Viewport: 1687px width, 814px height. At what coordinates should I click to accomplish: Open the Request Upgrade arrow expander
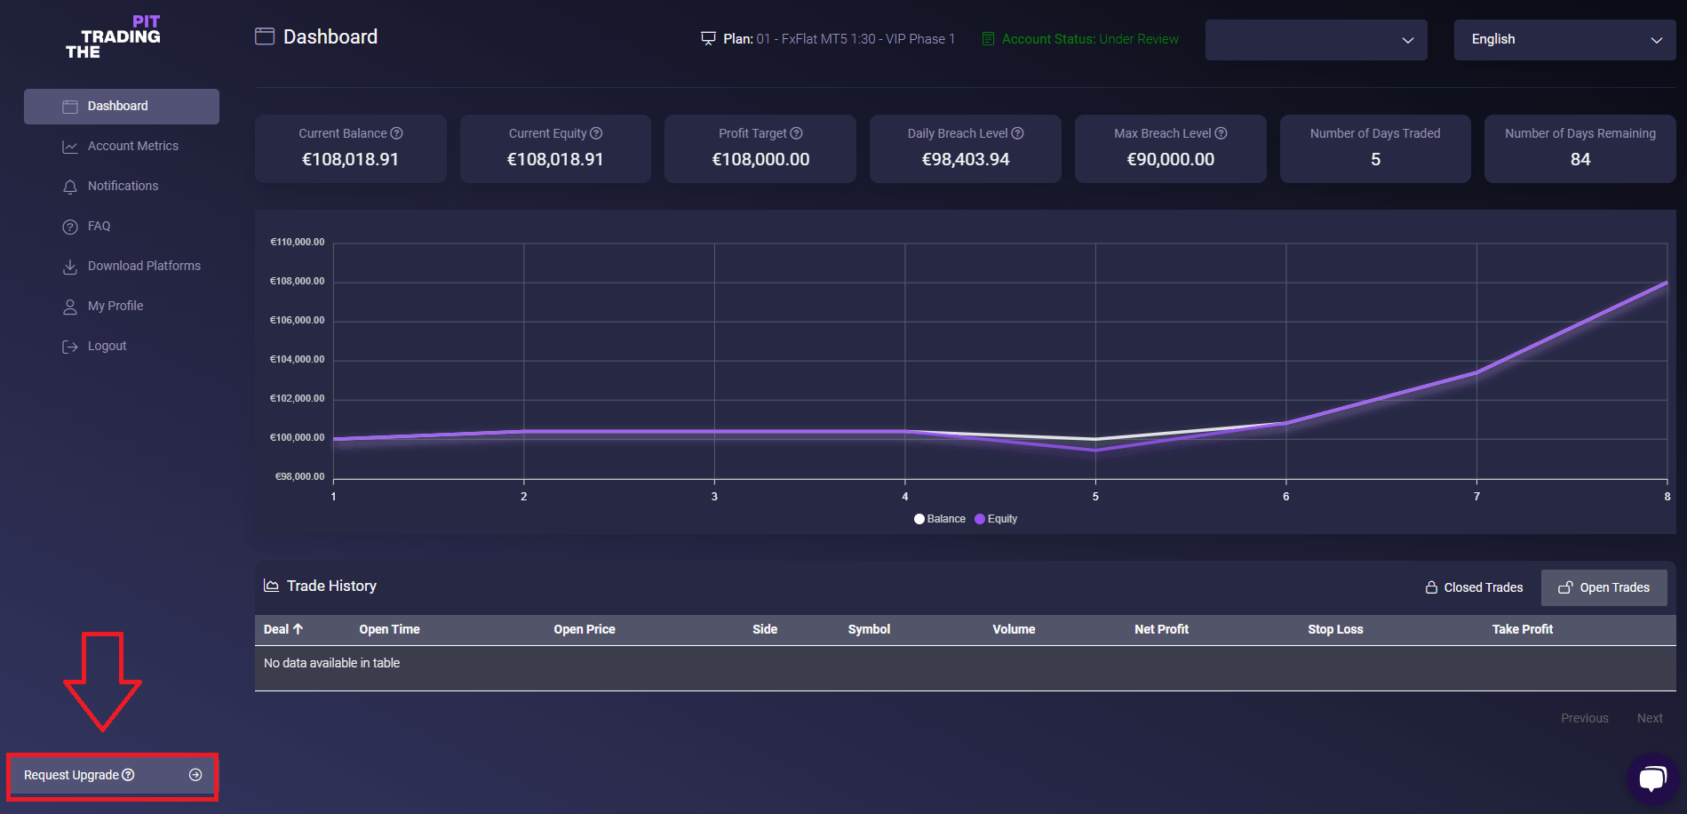(x=195, y=775)
